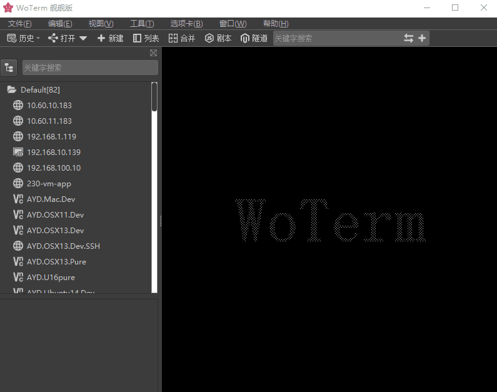This screenshot has width=497, height=392.
Task: Click the globe icon beside 230-vm-app
Action: [x=18, y=183]
